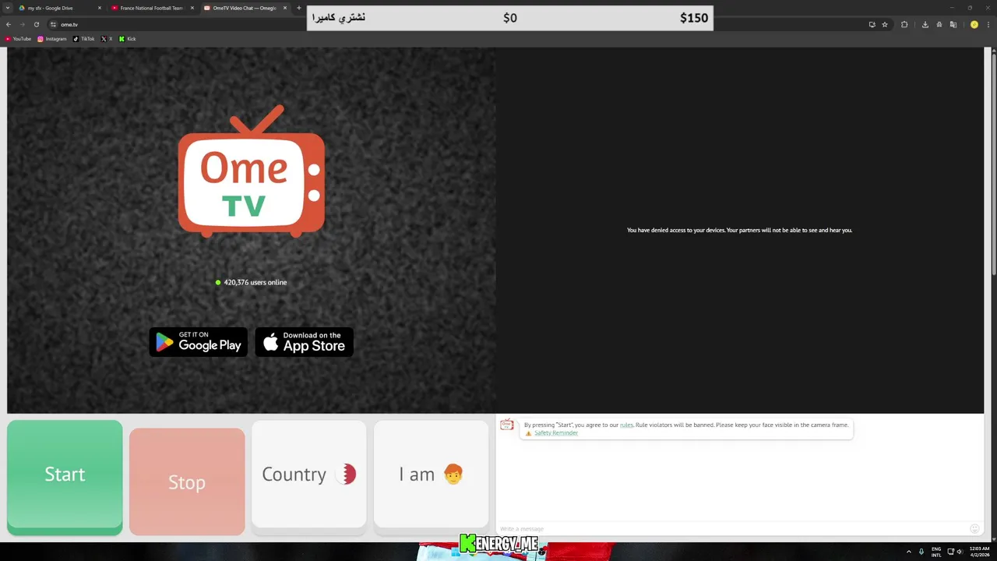Click the translate extension icon
The image size is (997, 561).
coord(953,24)
